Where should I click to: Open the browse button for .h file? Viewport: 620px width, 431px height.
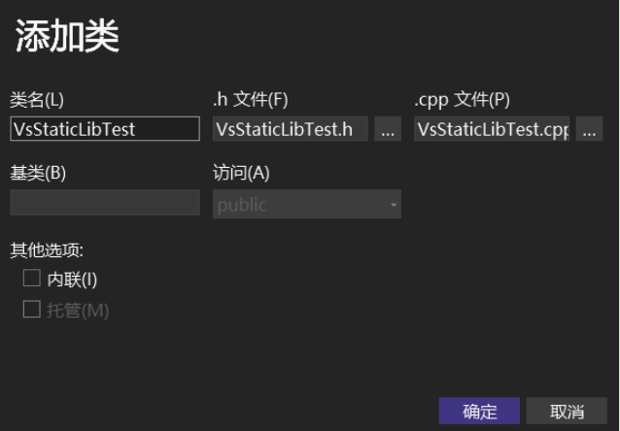pos(388,129)
